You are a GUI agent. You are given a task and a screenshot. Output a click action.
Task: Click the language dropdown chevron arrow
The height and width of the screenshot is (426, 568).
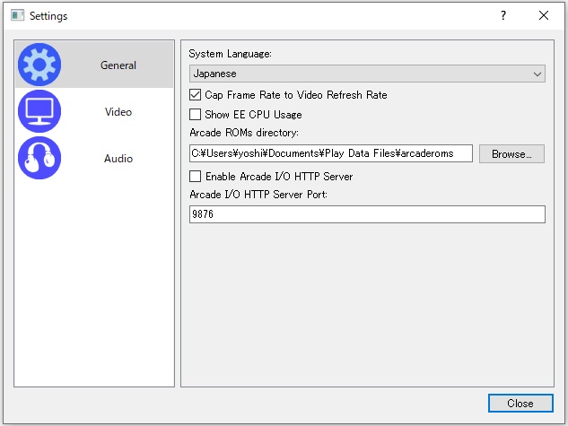pyautogui.click(x=537, y=74)
